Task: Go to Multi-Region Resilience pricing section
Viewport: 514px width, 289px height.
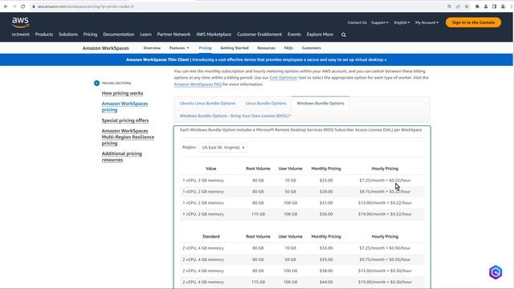Action: tap(128, 137)
